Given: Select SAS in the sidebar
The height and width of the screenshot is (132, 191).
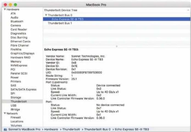Looking at the screenshot, I should (13, 85).
